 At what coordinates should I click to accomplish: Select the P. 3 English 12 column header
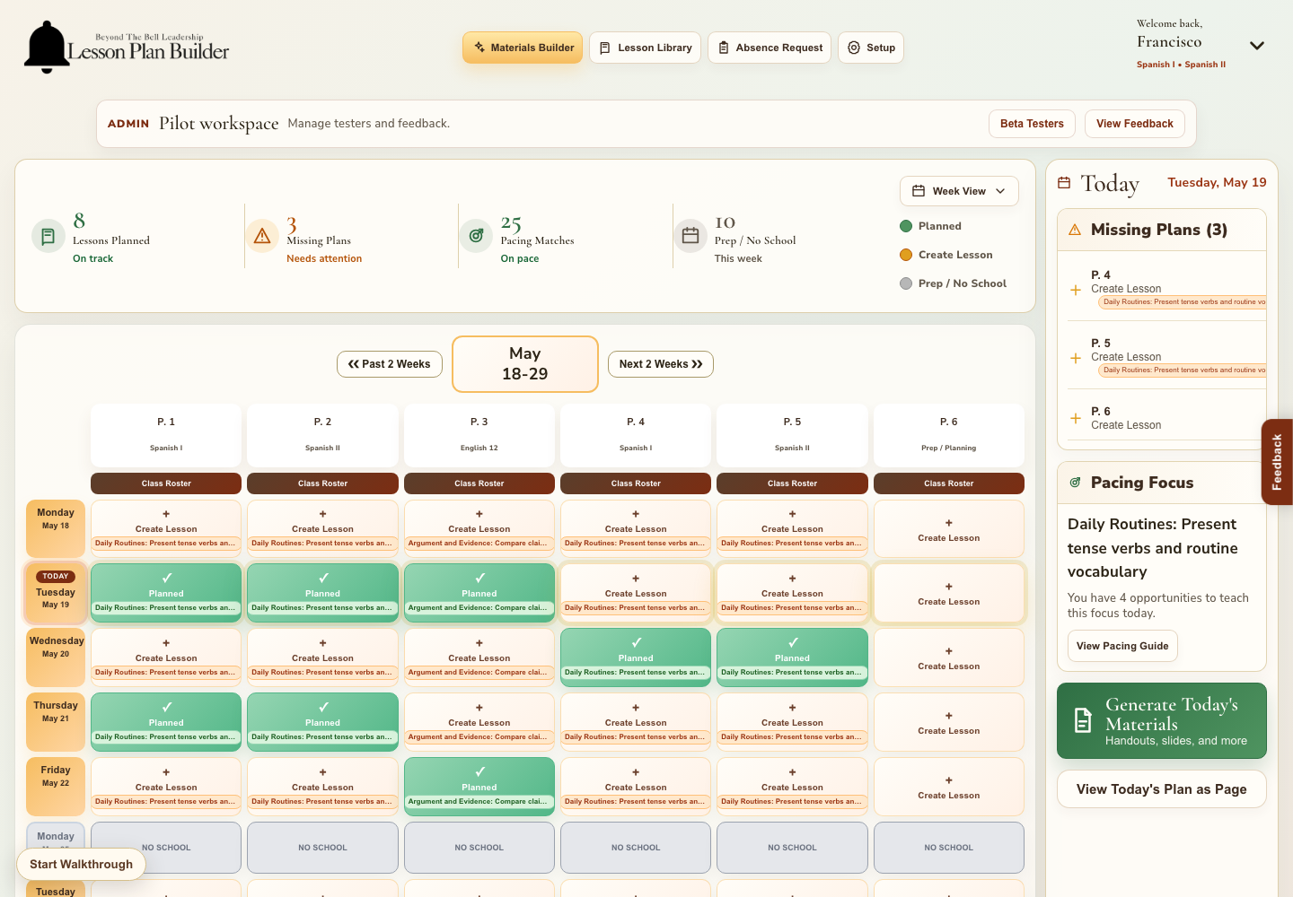click(479, 434)
